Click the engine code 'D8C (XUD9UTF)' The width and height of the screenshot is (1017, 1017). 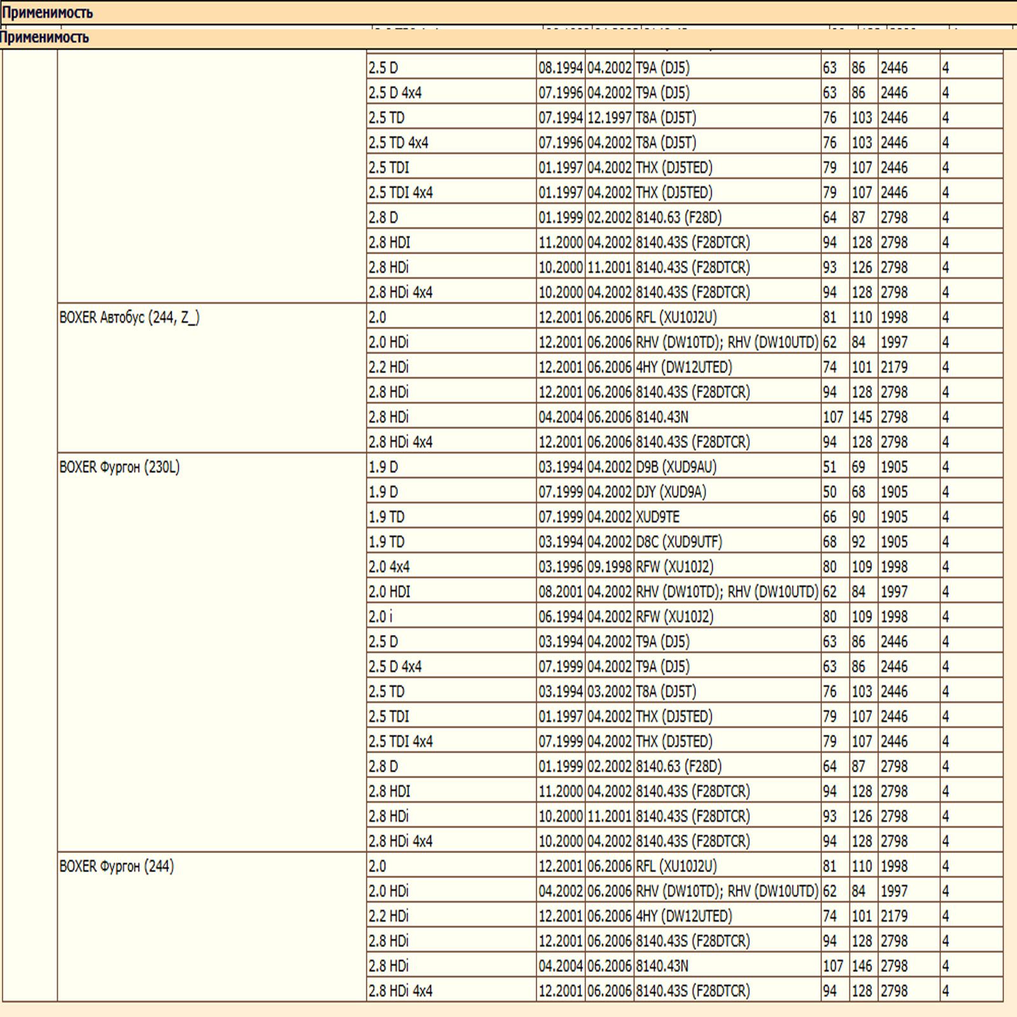tap(679, 542)
